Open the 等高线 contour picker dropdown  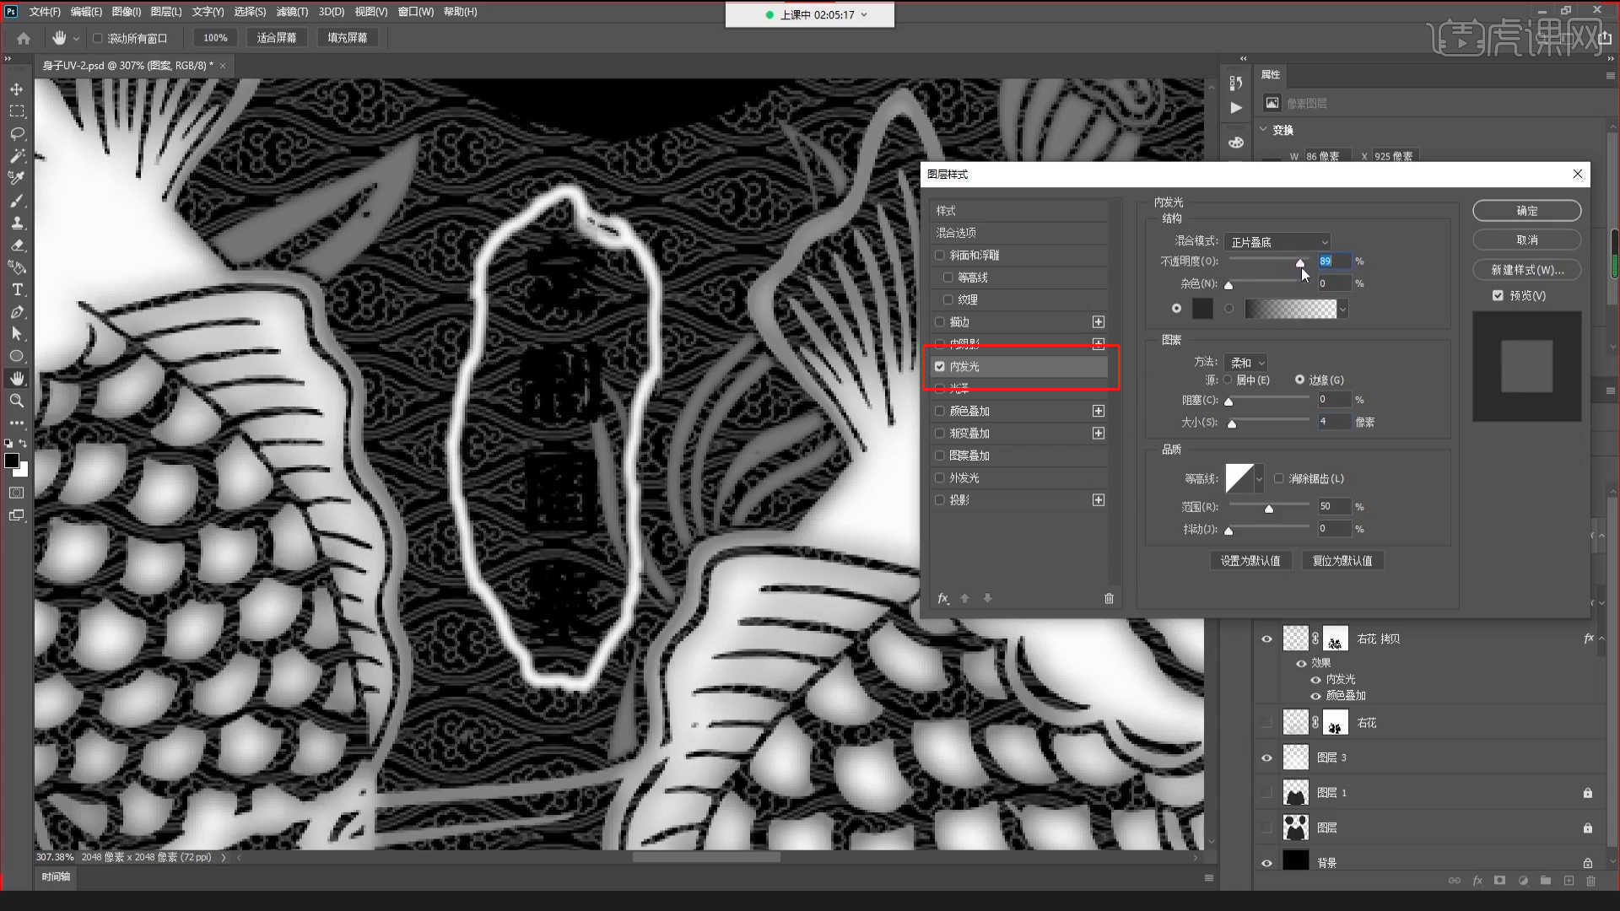[x=1259, y=478]
